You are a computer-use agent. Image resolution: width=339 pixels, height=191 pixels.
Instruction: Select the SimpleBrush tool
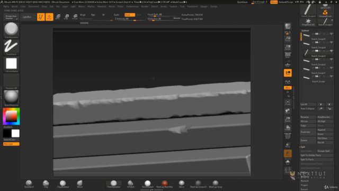pos(325,13)
